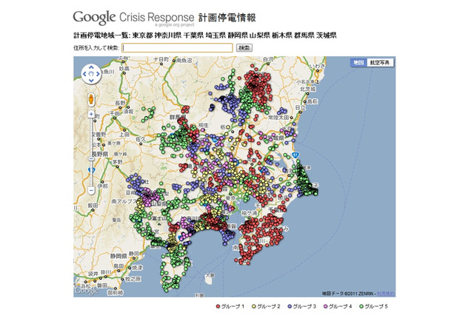Click the 妙高 city label on map
The width and height of the screenshot is (474, 315).
tap(124, 69)
